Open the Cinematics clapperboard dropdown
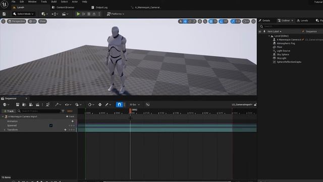 tap(65, 14)
